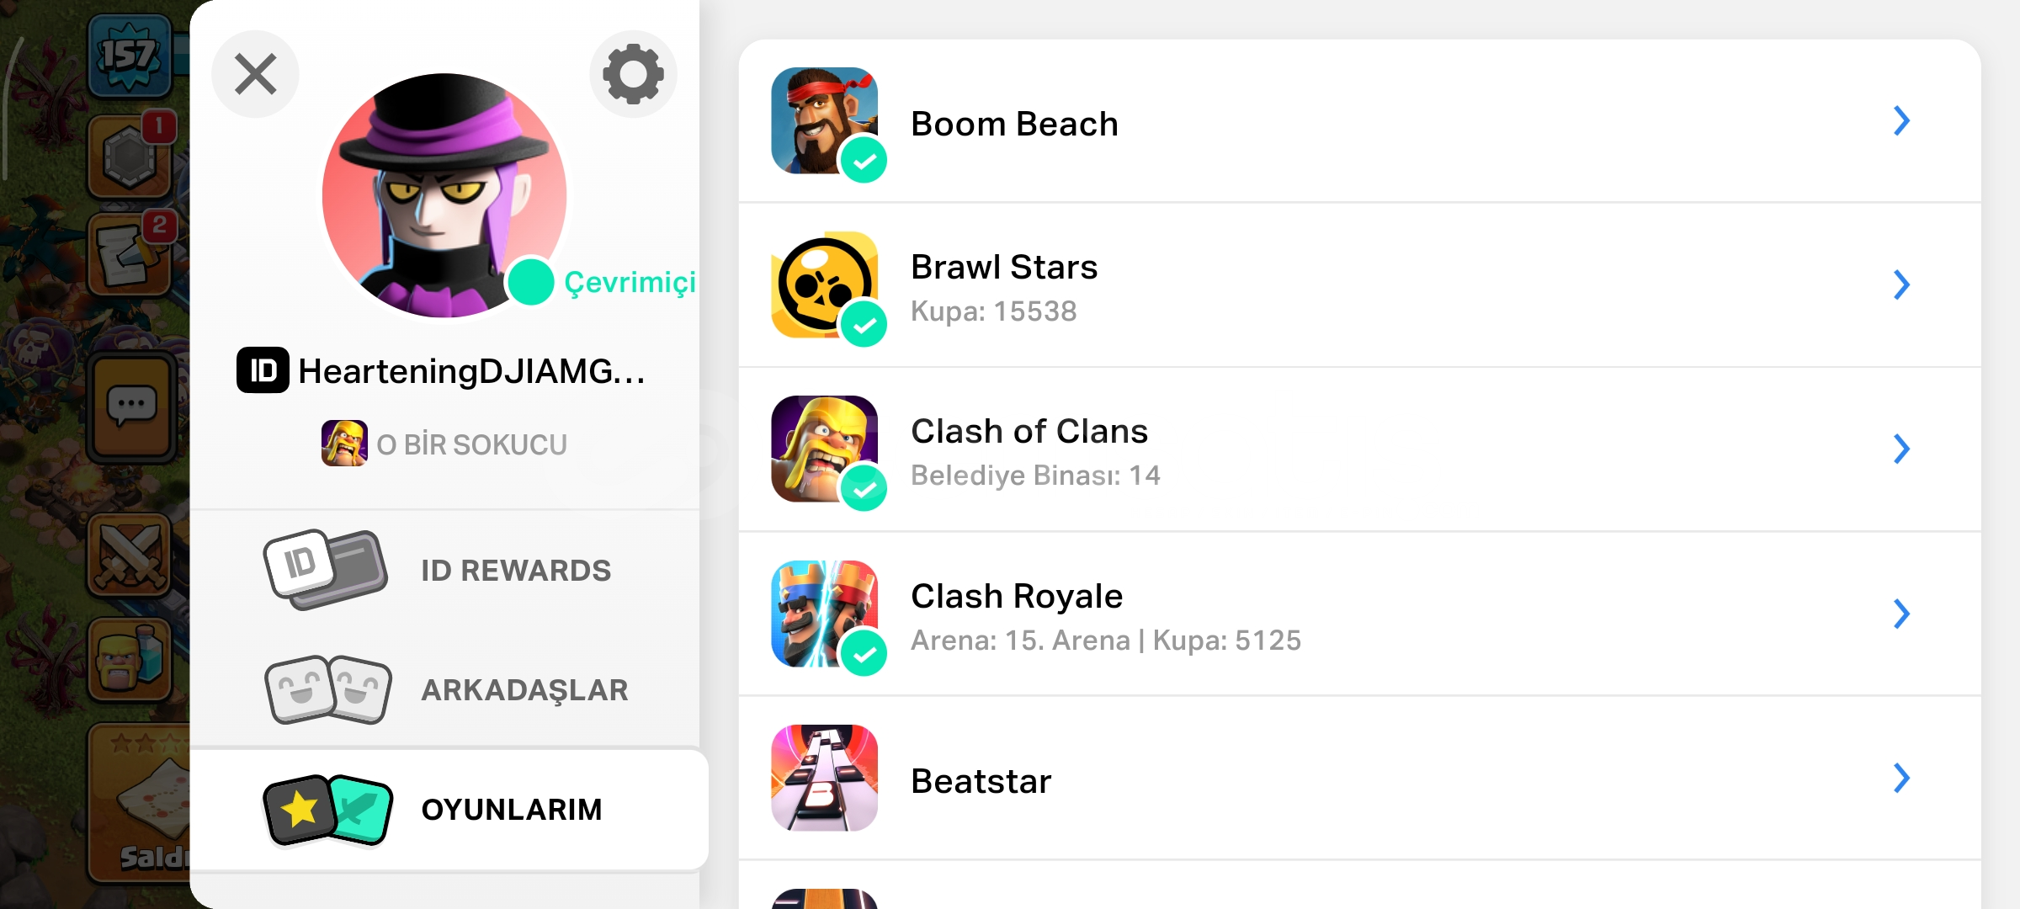Tap the crossed swords attack icon
Screen dimensions: 2020x909
click(x=130, y=555)
